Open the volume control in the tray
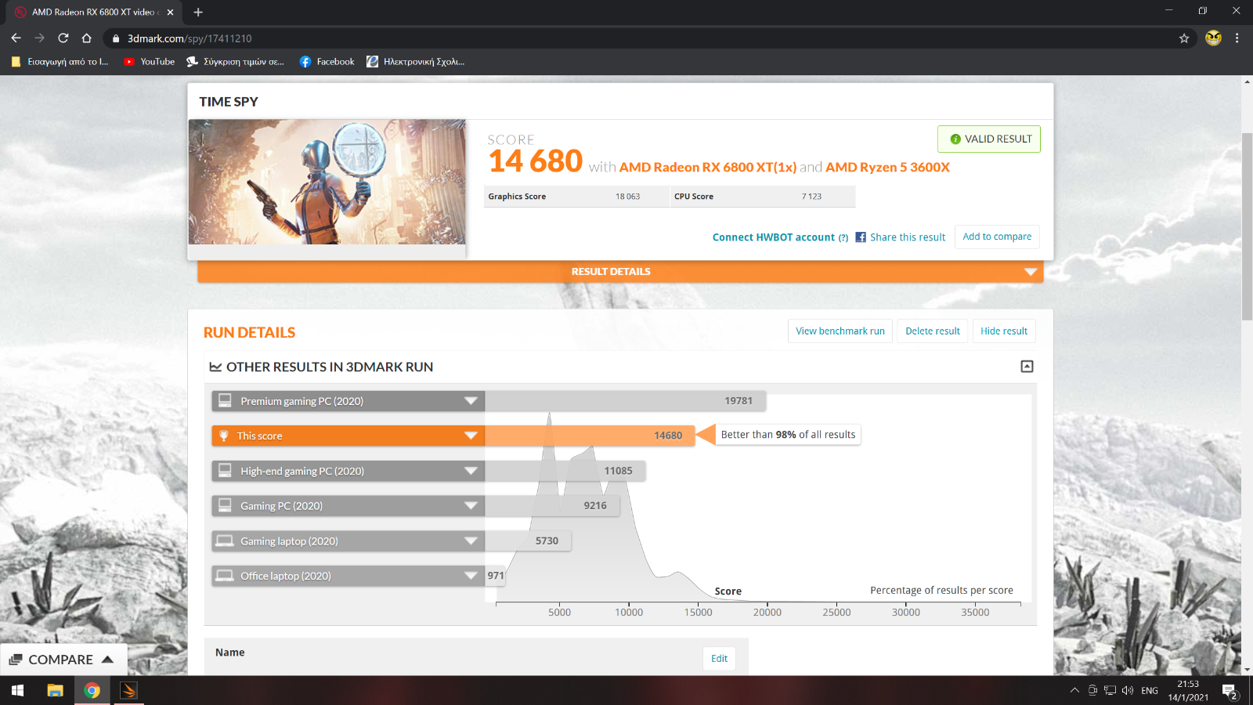 coord(1128,690)
